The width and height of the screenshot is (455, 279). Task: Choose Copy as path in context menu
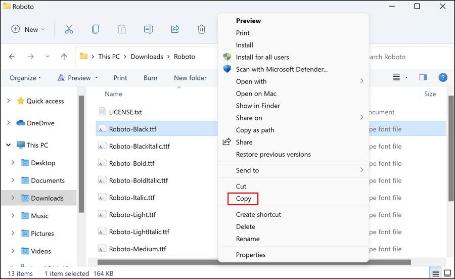point(293,130)
